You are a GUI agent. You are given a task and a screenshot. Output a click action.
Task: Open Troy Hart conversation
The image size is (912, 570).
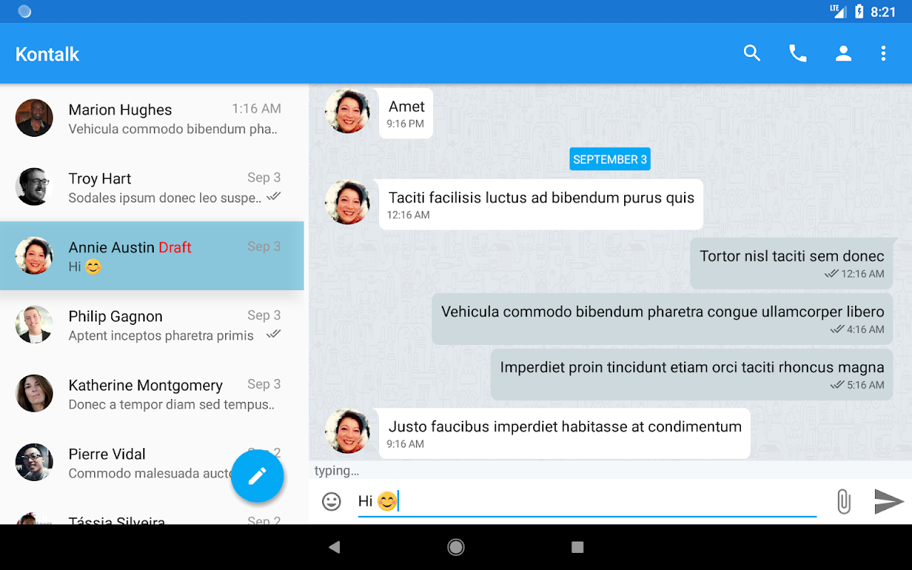pyautogui.click(x=152, y=187)
